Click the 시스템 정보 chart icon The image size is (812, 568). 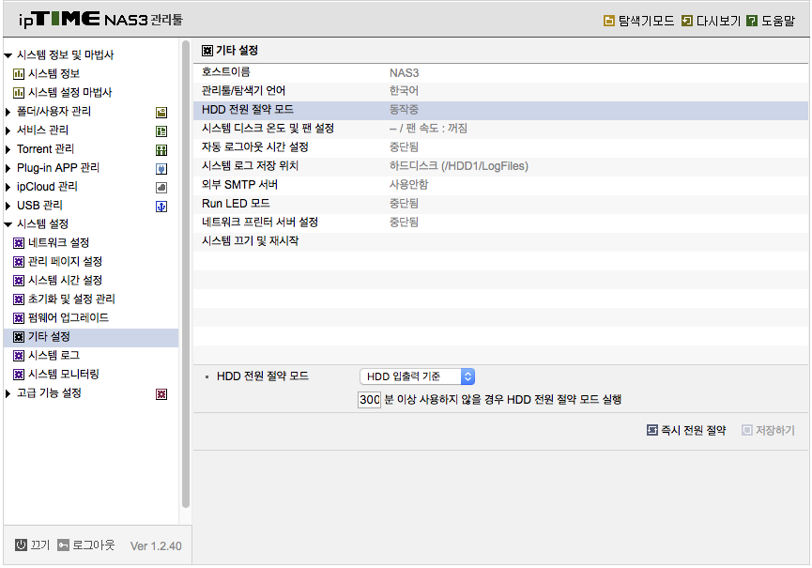(x=19, y=74)
